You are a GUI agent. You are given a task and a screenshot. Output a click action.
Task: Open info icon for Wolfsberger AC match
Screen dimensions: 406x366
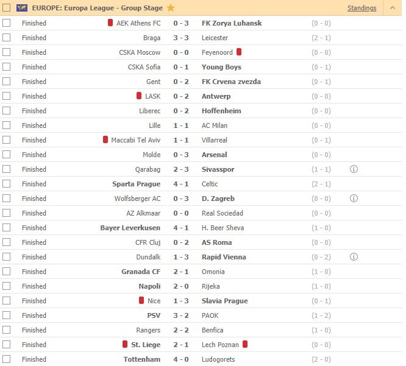(354, 199)
